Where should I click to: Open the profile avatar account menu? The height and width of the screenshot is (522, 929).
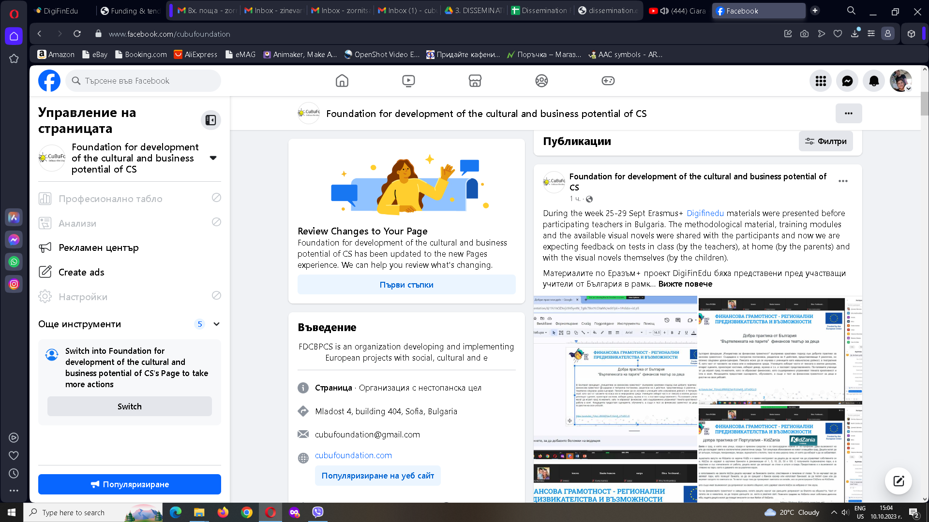[901, 81]
